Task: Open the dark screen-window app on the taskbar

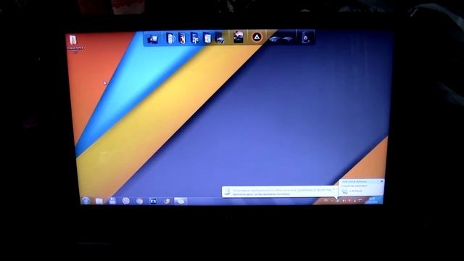Action: [x=153, y=202]
